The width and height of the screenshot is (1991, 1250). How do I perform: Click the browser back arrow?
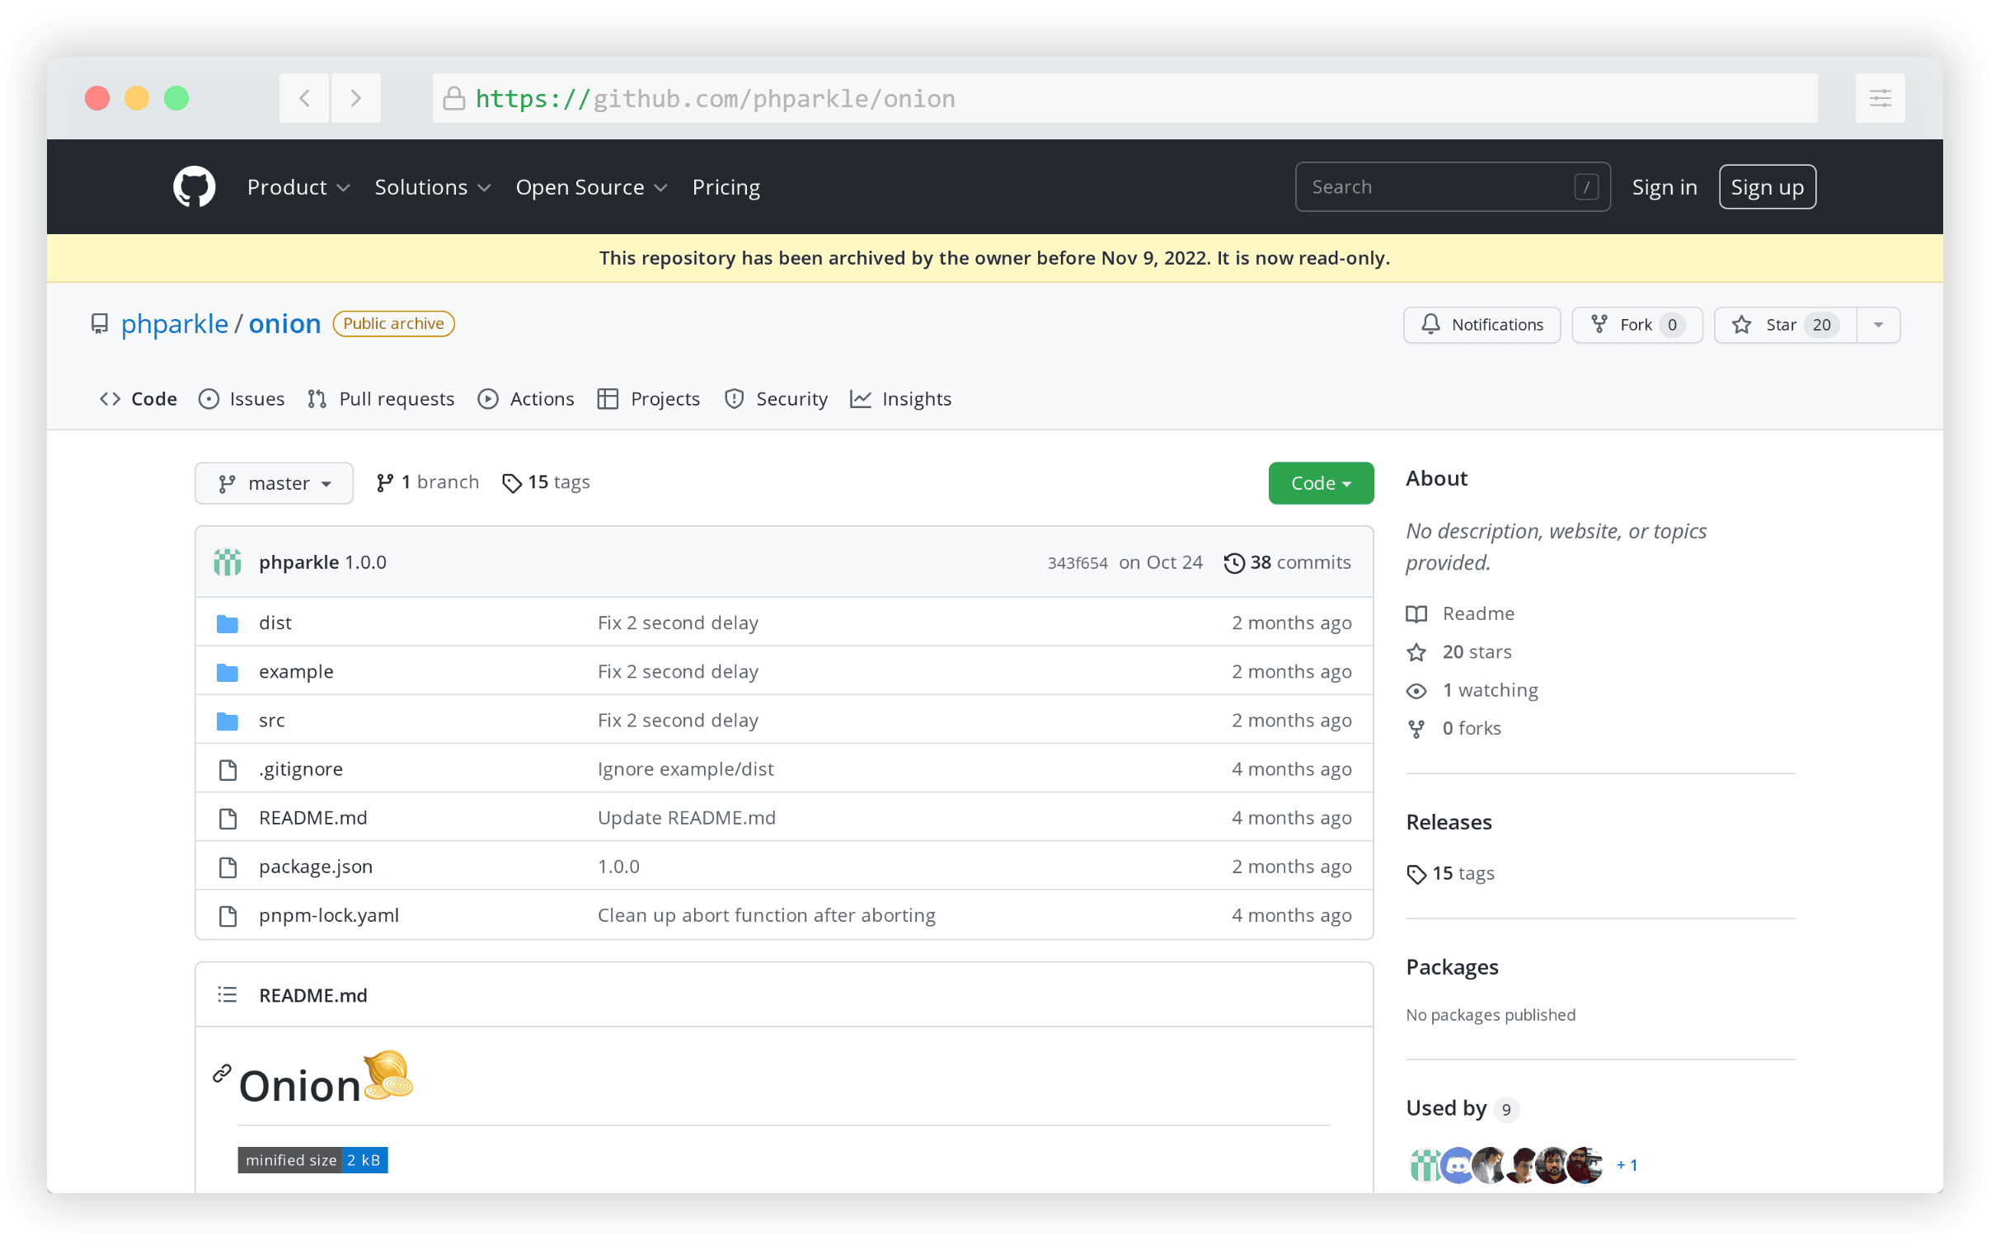pyautogui.click(x=304, y=98)
